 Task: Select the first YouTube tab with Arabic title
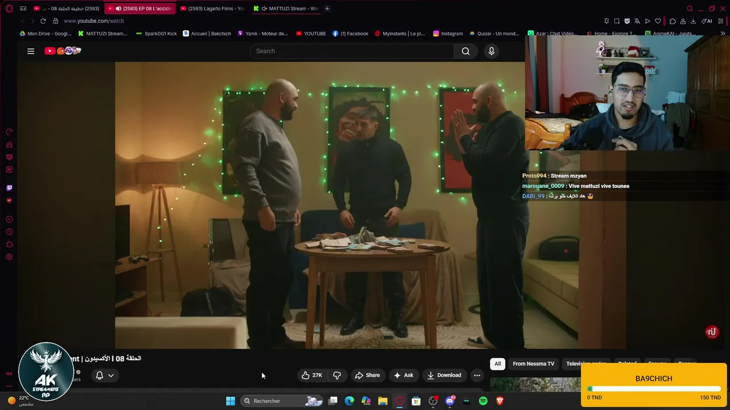point(67,9)
